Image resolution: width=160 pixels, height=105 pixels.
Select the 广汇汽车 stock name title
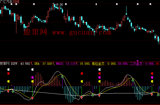pyautogui.click(x=6, y=2)
